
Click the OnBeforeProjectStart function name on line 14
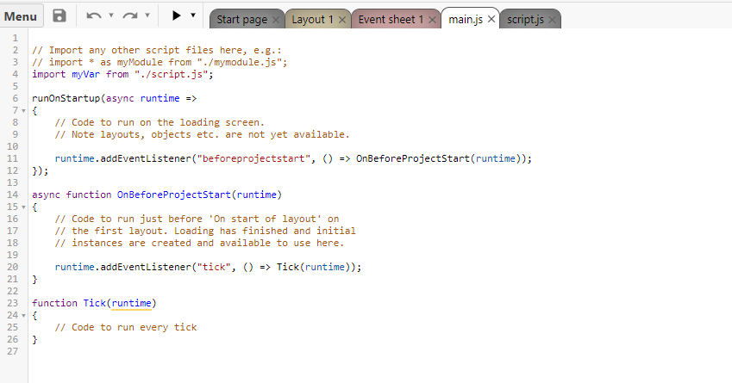point(173,195)
